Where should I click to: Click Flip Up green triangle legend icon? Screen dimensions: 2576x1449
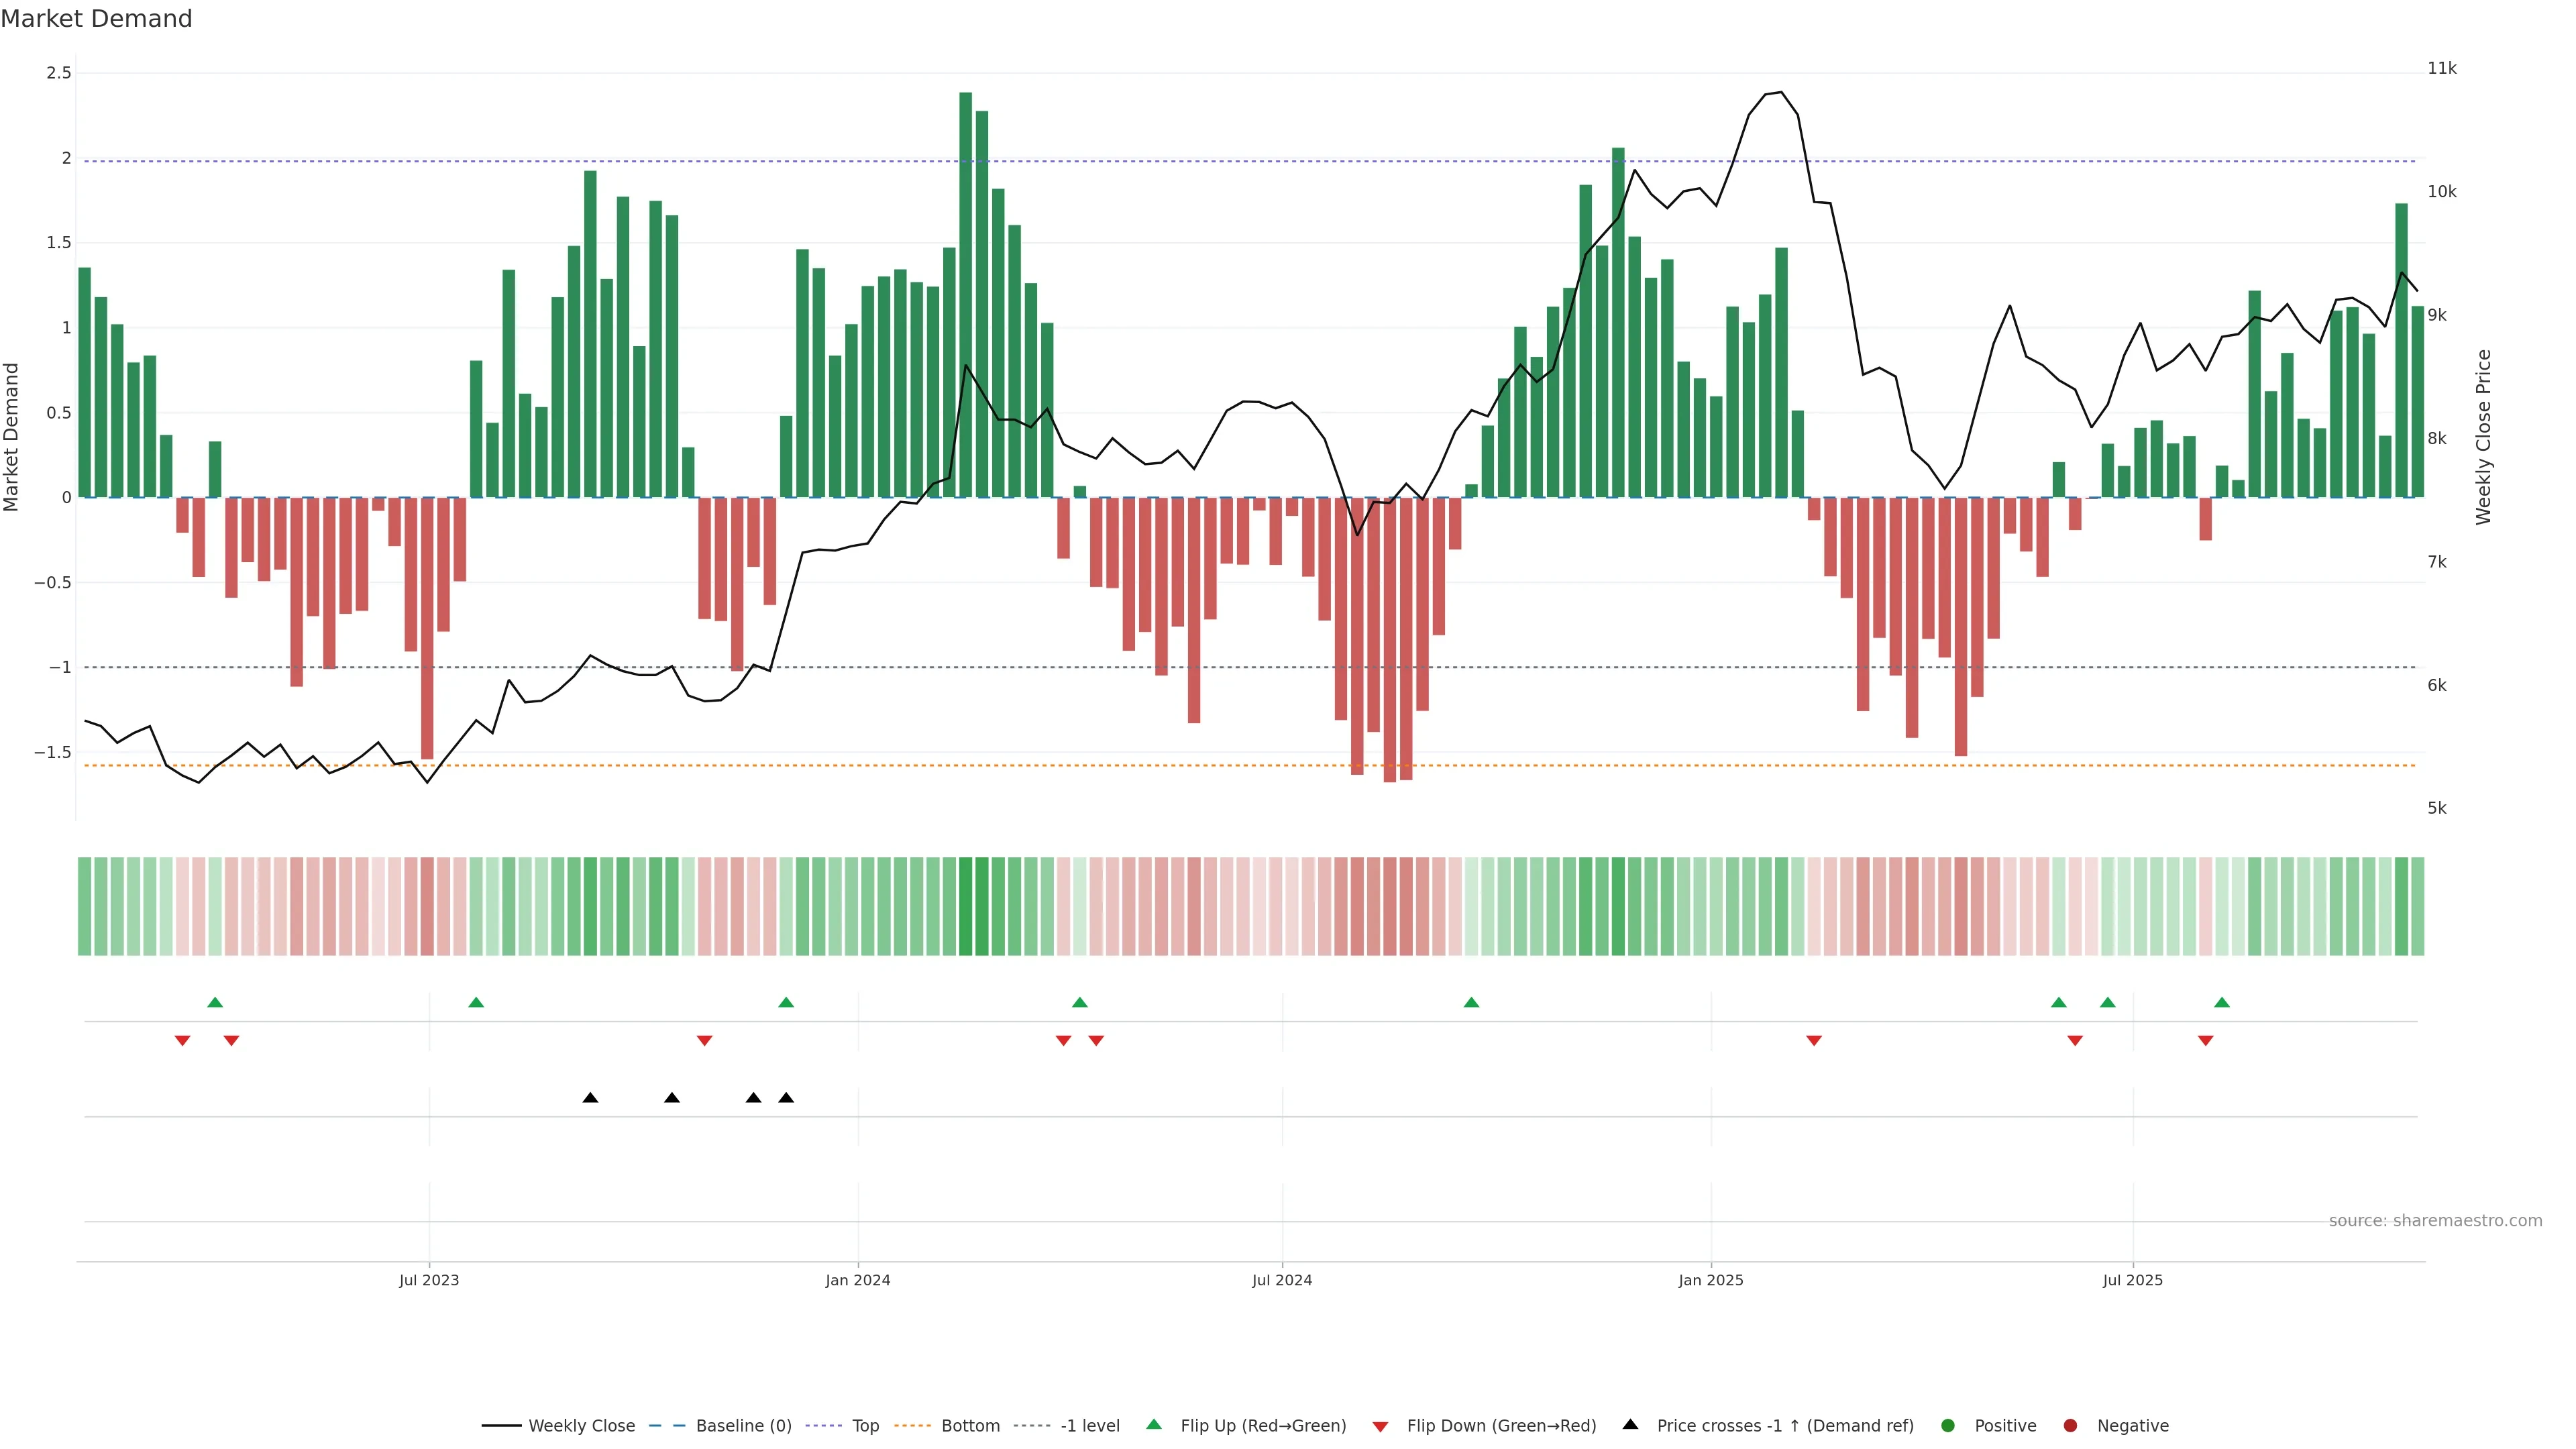click(1154, 1425)
